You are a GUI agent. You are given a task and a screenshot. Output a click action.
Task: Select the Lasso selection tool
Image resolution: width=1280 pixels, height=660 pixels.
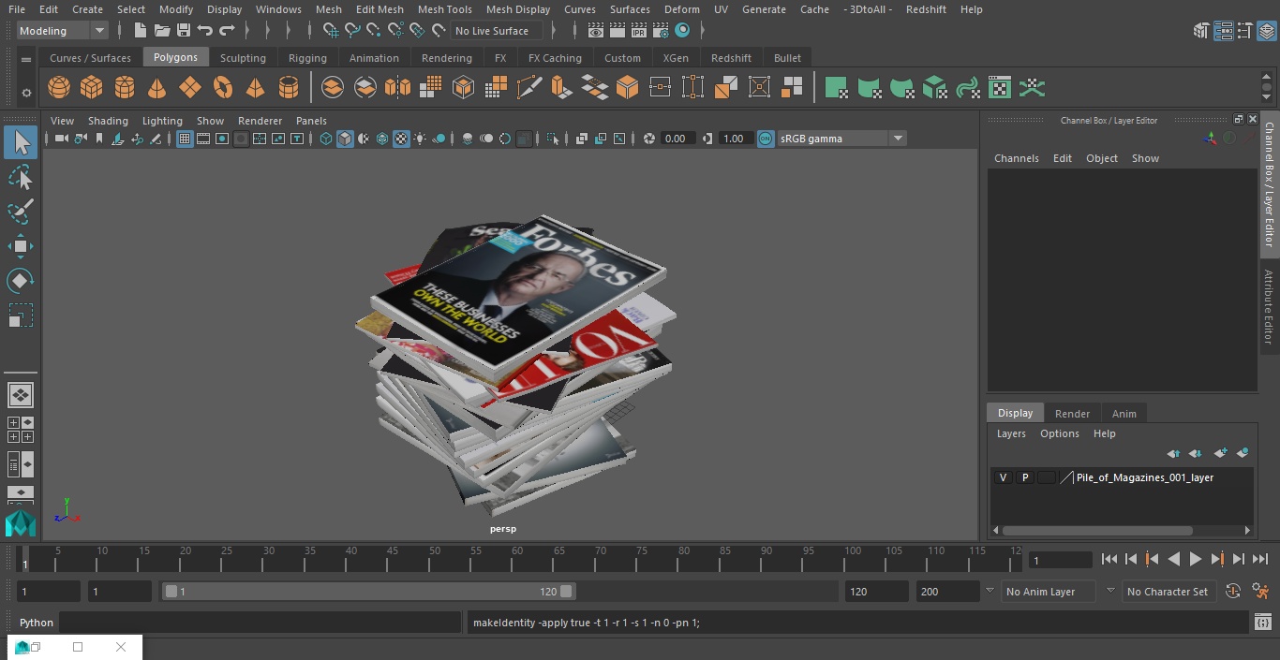21,178
